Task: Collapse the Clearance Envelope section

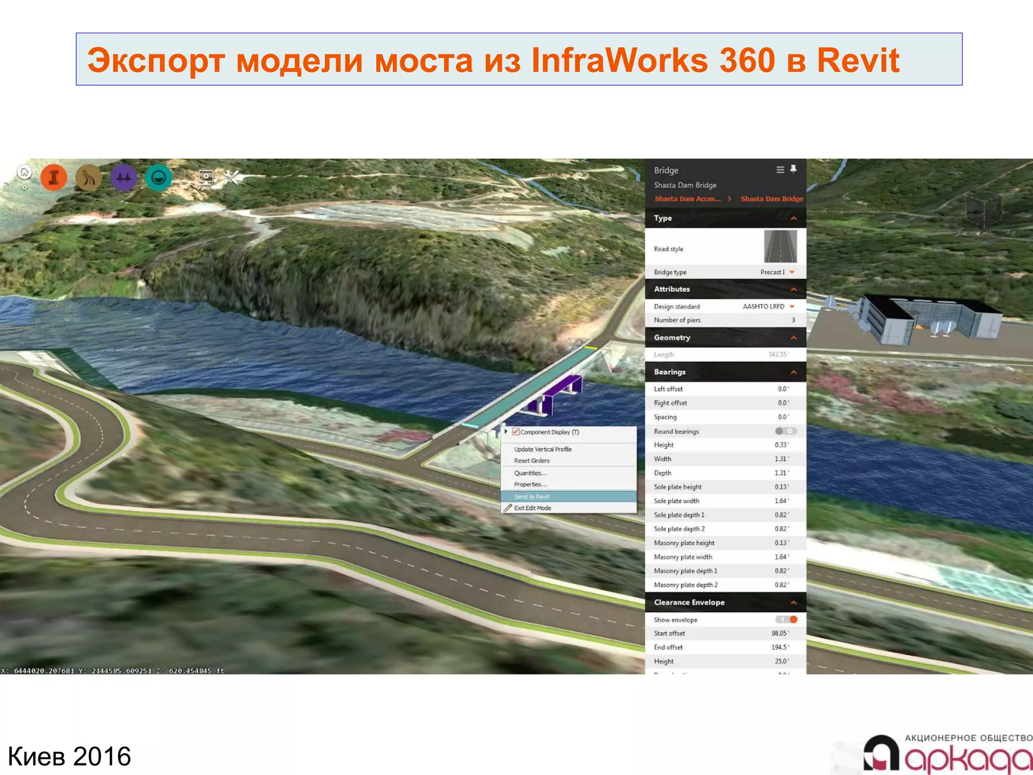Action: pos(794,603)
